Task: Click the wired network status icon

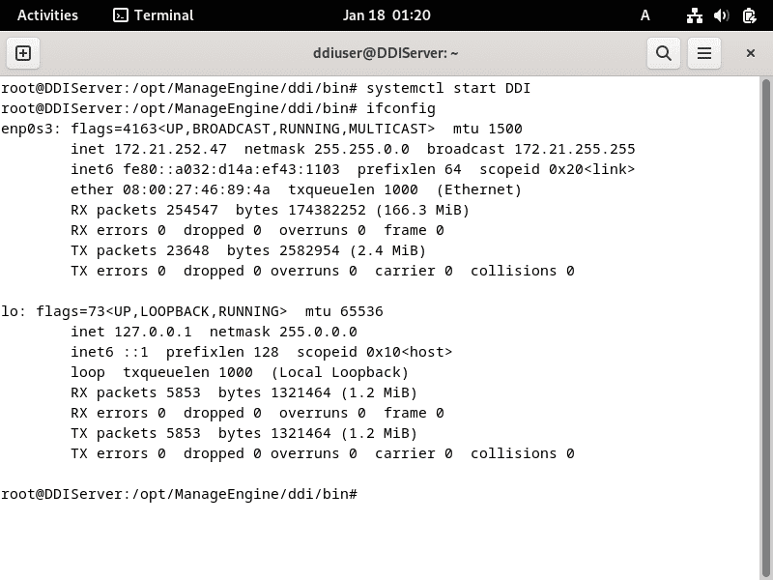Action: click(x=695, y=15)
